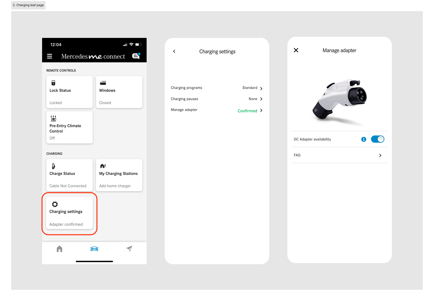Click the Wi-Fi status icon

pos(131,45)
